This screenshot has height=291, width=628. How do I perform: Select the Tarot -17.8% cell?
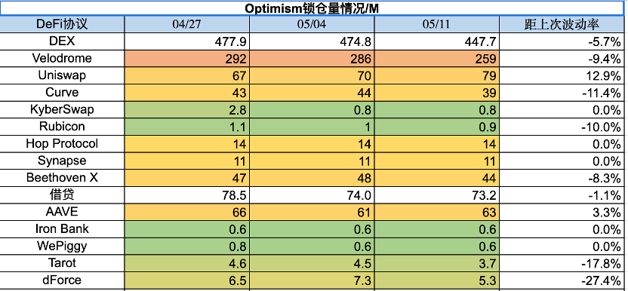(562, 263)
